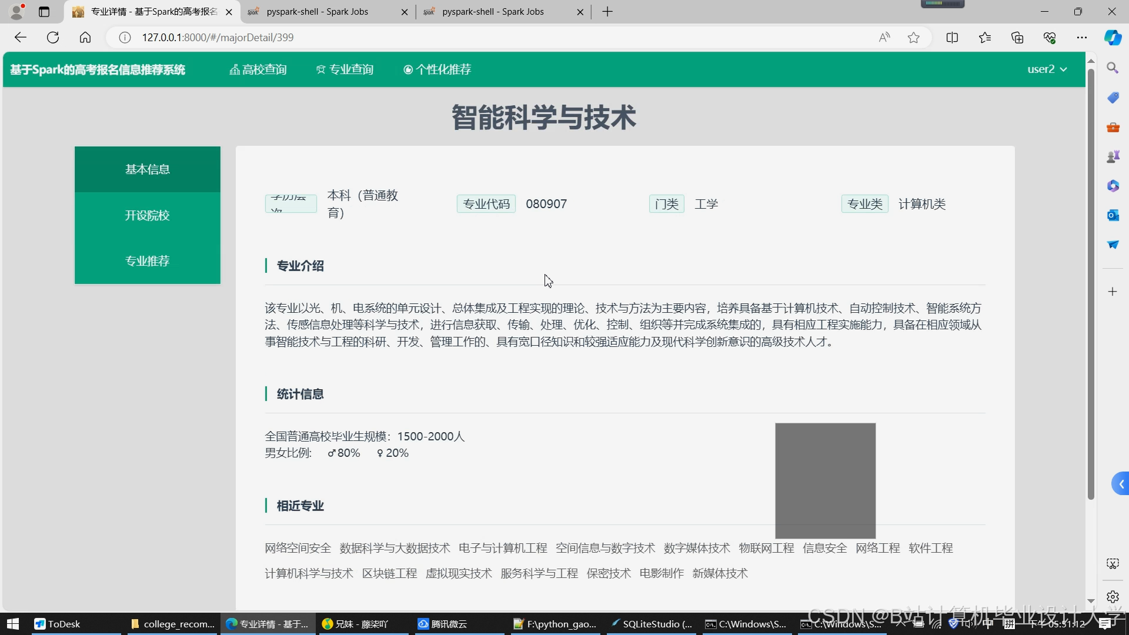Viewport: 1129px width, 635px height.
Task: Expand the blue collapsed side panel arrow
Action: (x=1121, y=484)
